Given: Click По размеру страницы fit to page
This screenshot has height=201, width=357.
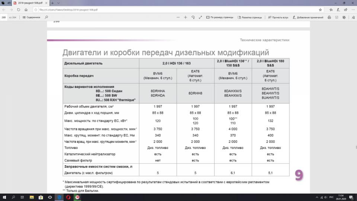Looking at the screenshot, I should pyautogui.click(x=220, y=17).
